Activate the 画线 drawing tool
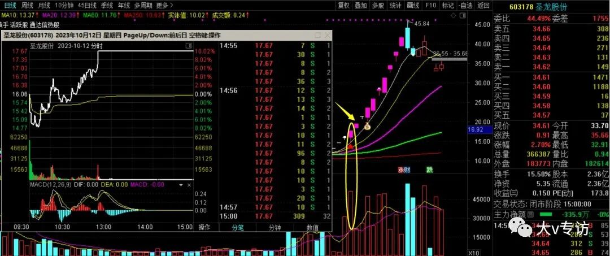610x256 pixels. click(x=413, y=5)
